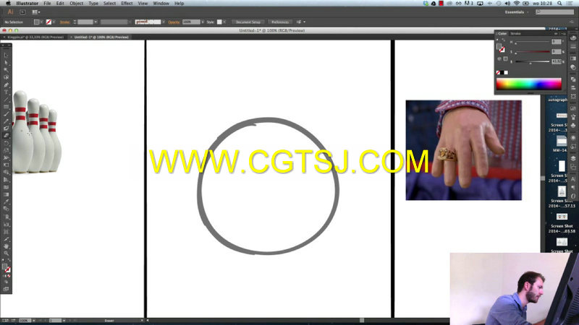Open the Character panel icon in dock
Viewport: 579px width, 325px height.
[573, 179]
